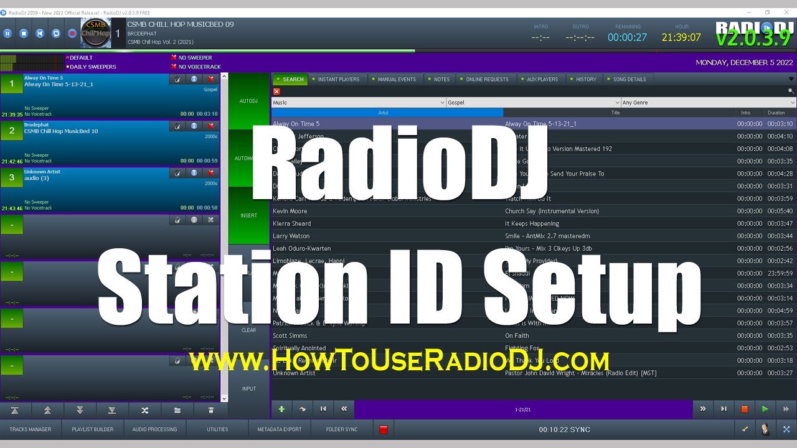Go to next search results page
This screenshot has width=797, height=448.
pos(702,409)
